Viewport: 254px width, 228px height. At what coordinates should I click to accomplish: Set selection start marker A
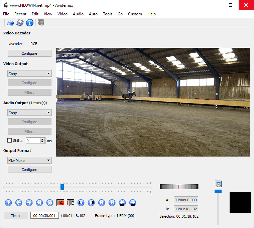click(x=60, y=203)
